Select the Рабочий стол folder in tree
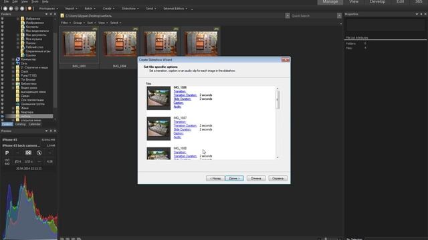 click(34, 47)
